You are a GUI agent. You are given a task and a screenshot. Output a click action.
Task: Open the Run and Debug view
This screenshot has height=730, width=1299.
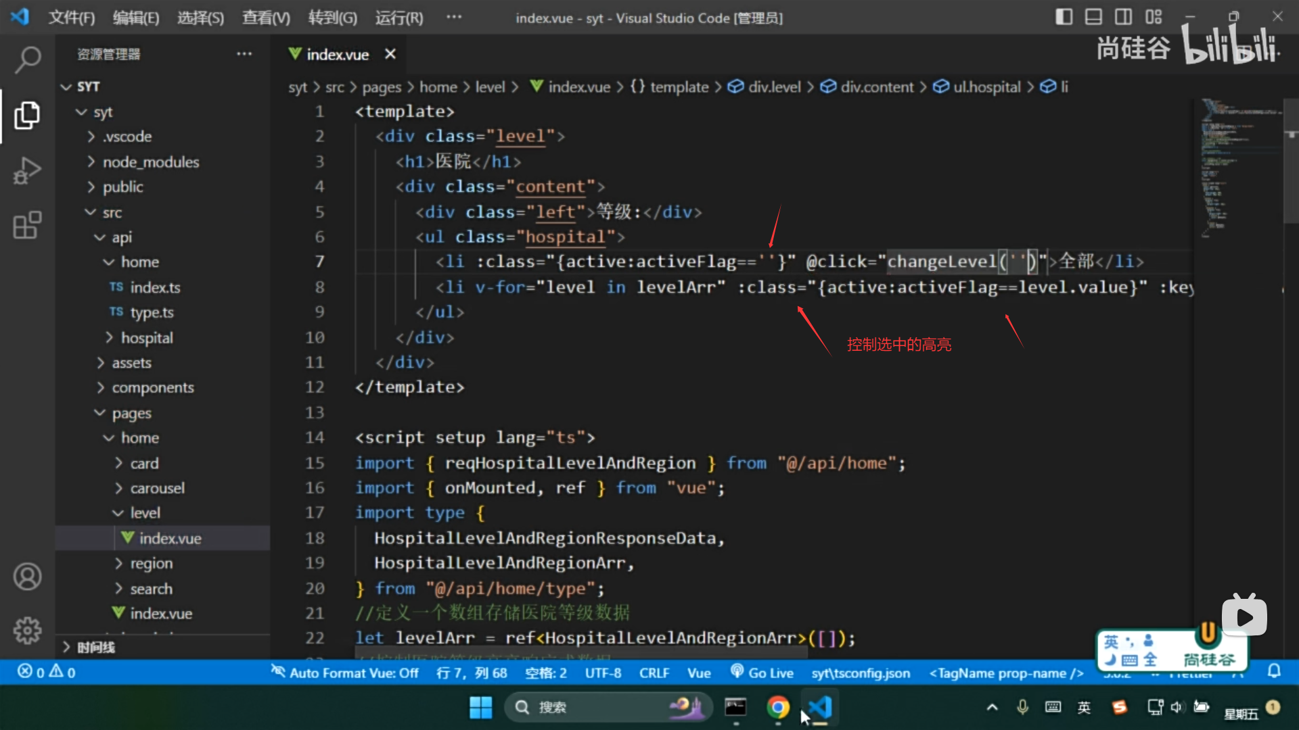[27, 170]
